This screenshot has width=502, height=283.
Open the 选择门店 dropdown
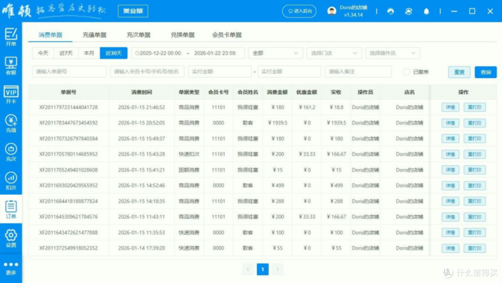[334, 53]
